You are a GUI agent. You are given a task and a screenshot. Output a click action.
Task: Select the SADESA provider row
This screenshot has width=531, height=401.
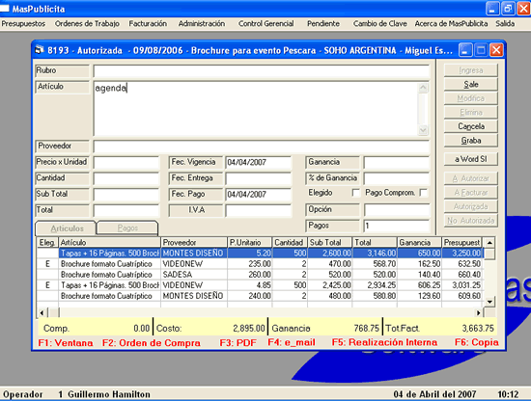pyautogui.click(x=260, y=275)
